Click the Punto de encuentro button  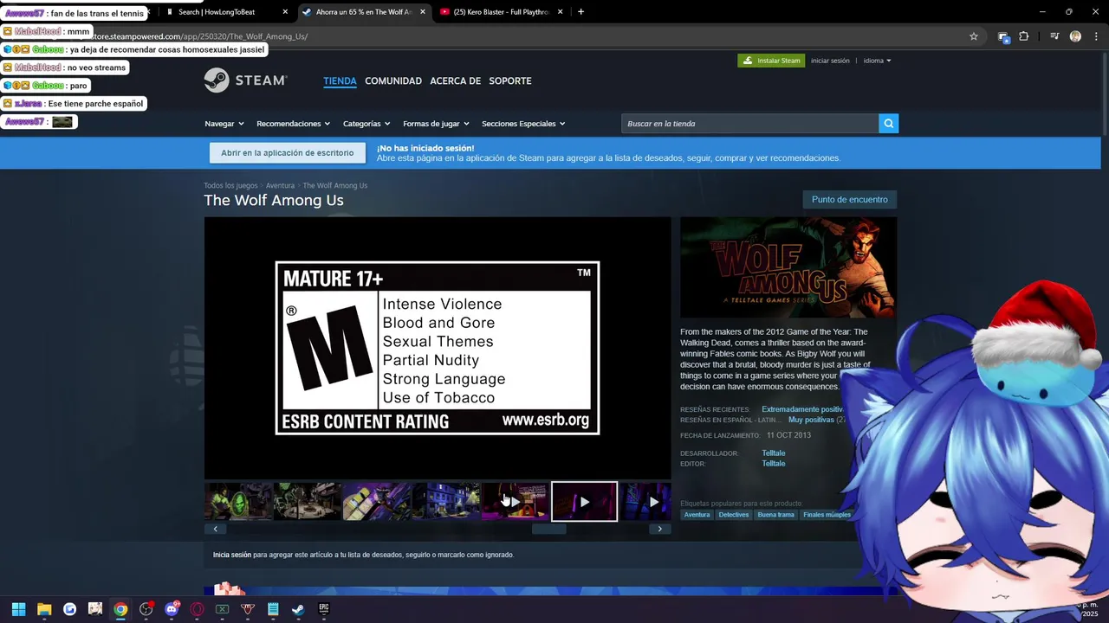click(850, 200)
